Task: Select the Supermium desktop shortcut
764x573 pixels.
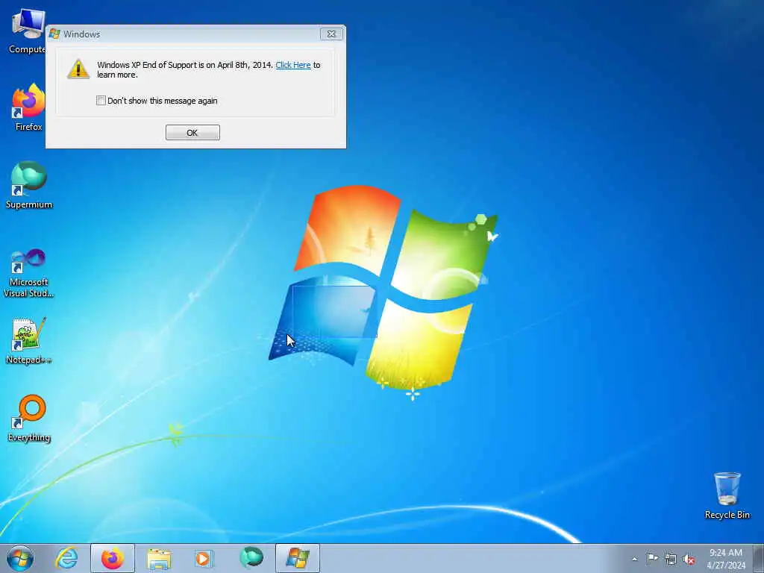Action: 29,185
